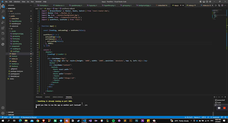The width and height of the screenshot is (228, 123).
Task: Open Spotify from the taskbar
Action: click(113, 121)
